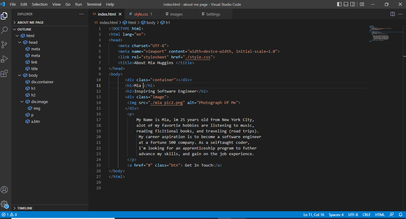Toggle the bottom Panel visibility
This screenshot has height=219, width=406.
[x=346, y=4]
